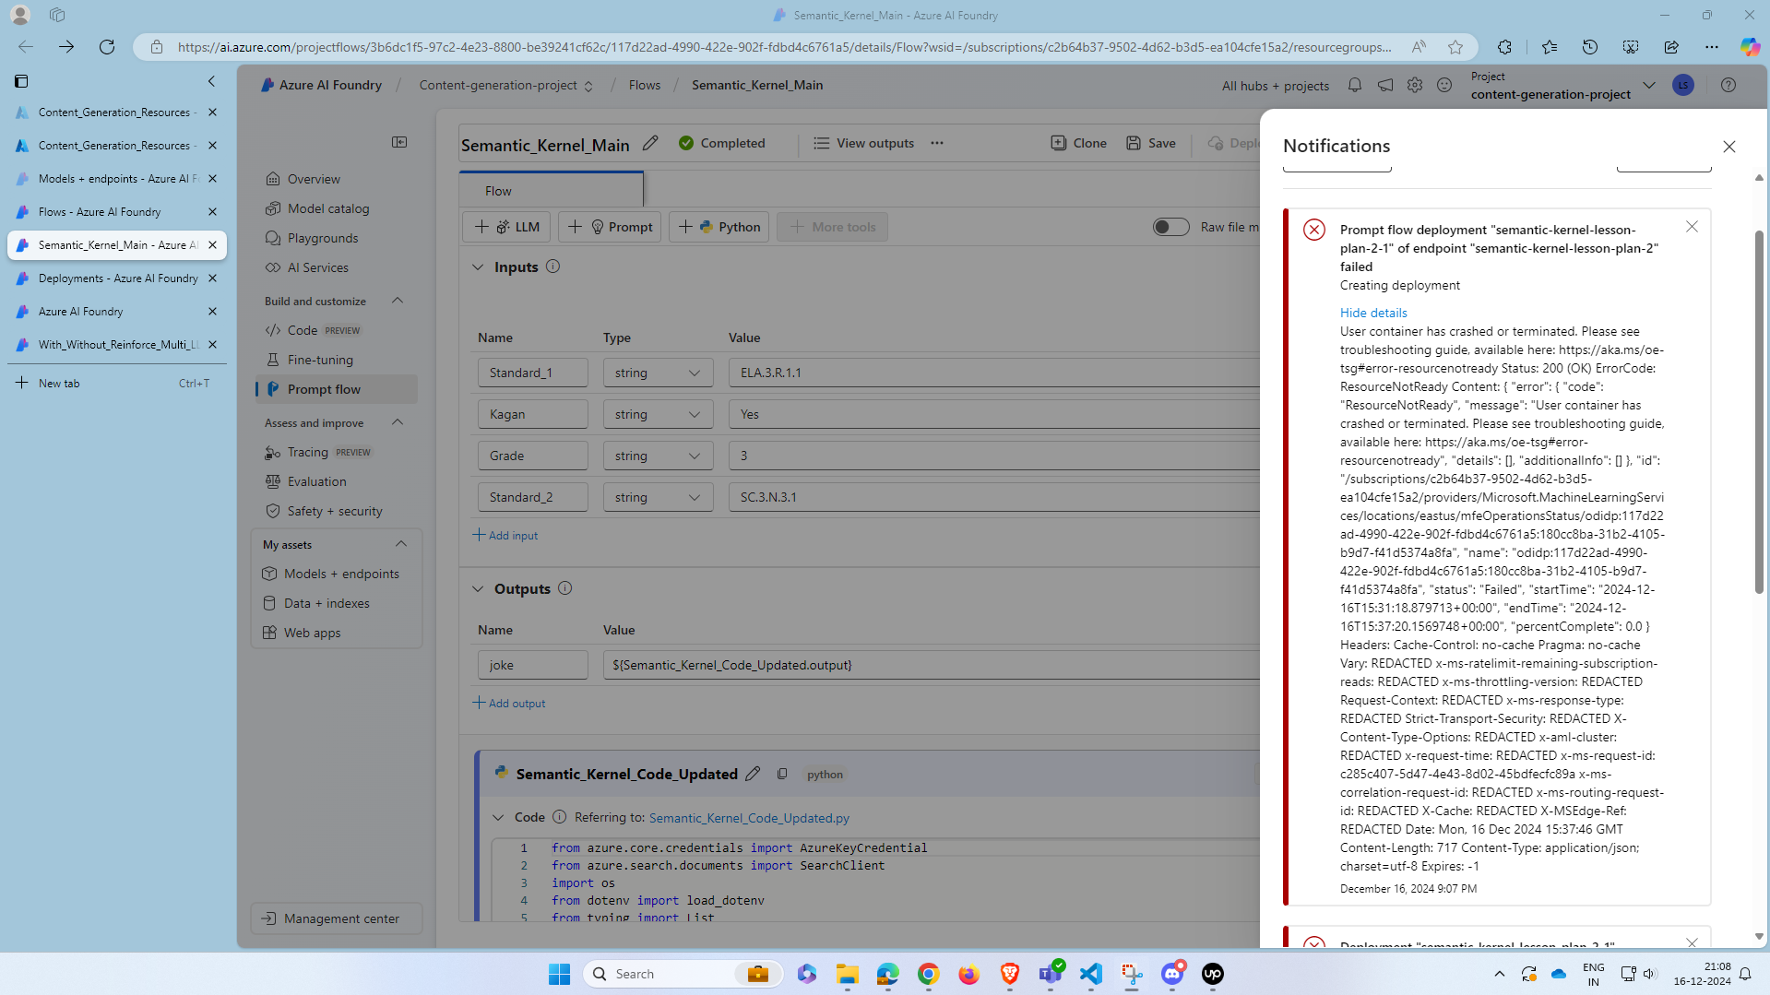The width and height of the screenshot is (1770, 995).
Task: Switch to Deployments - Azure AI Foundry tab
Action: pyautogui.click(x=117, y=278)
